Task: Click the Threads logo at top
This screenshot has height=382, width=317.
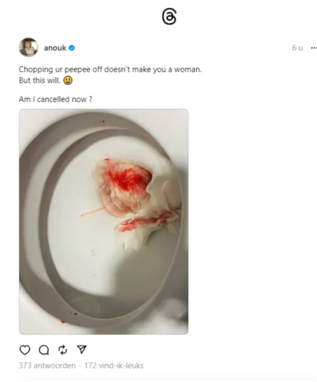Action: pos(169,17)
